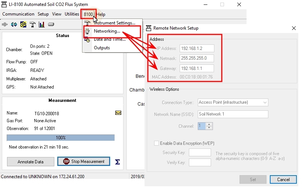The image size is (302, 190).
Task: Click the Stop Measurement button
Action: coord(84,161)
